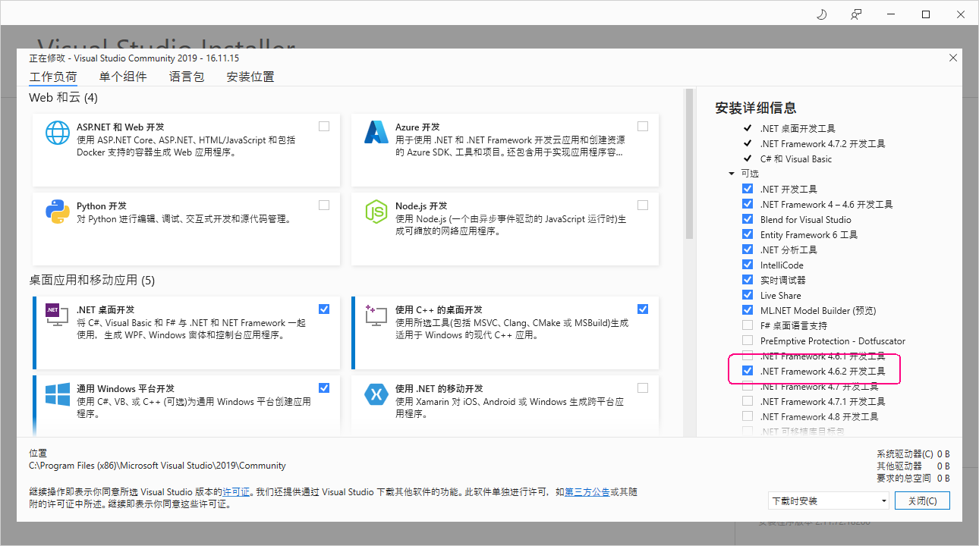979x546 pixels.
Task: Enable the Python 开发 workload checkbox
Action: (x=324, y=205)
